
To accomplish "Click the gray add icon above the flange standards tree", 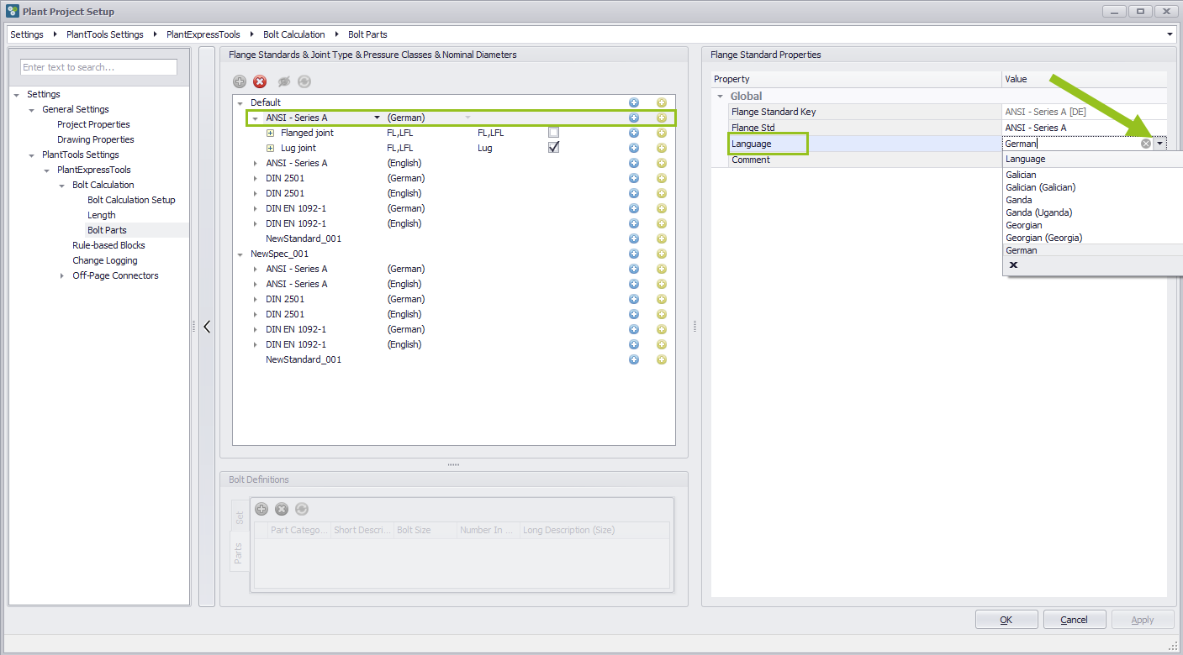I will [240, 81].
